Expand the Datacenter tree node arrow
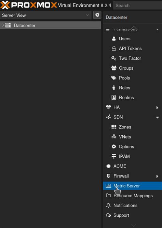The width and height of the screenshot is (162, 228). [x=3, y=25]
